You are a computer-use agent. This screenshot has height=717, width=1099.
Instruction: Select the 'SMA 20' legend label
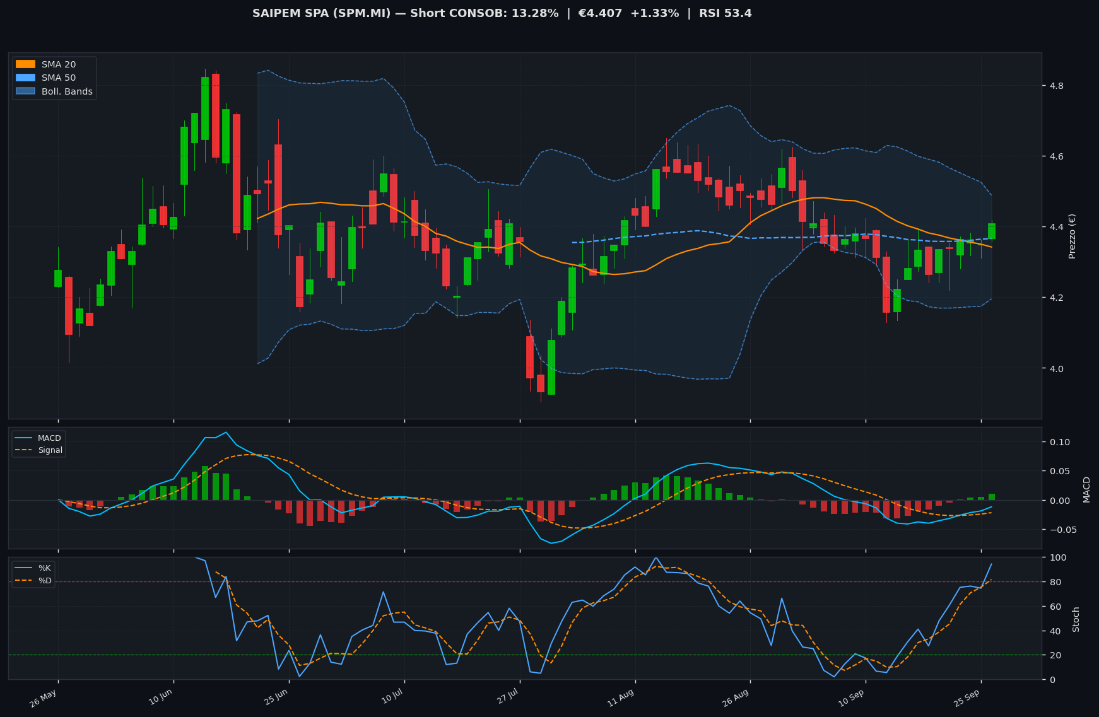pos(59,64)
